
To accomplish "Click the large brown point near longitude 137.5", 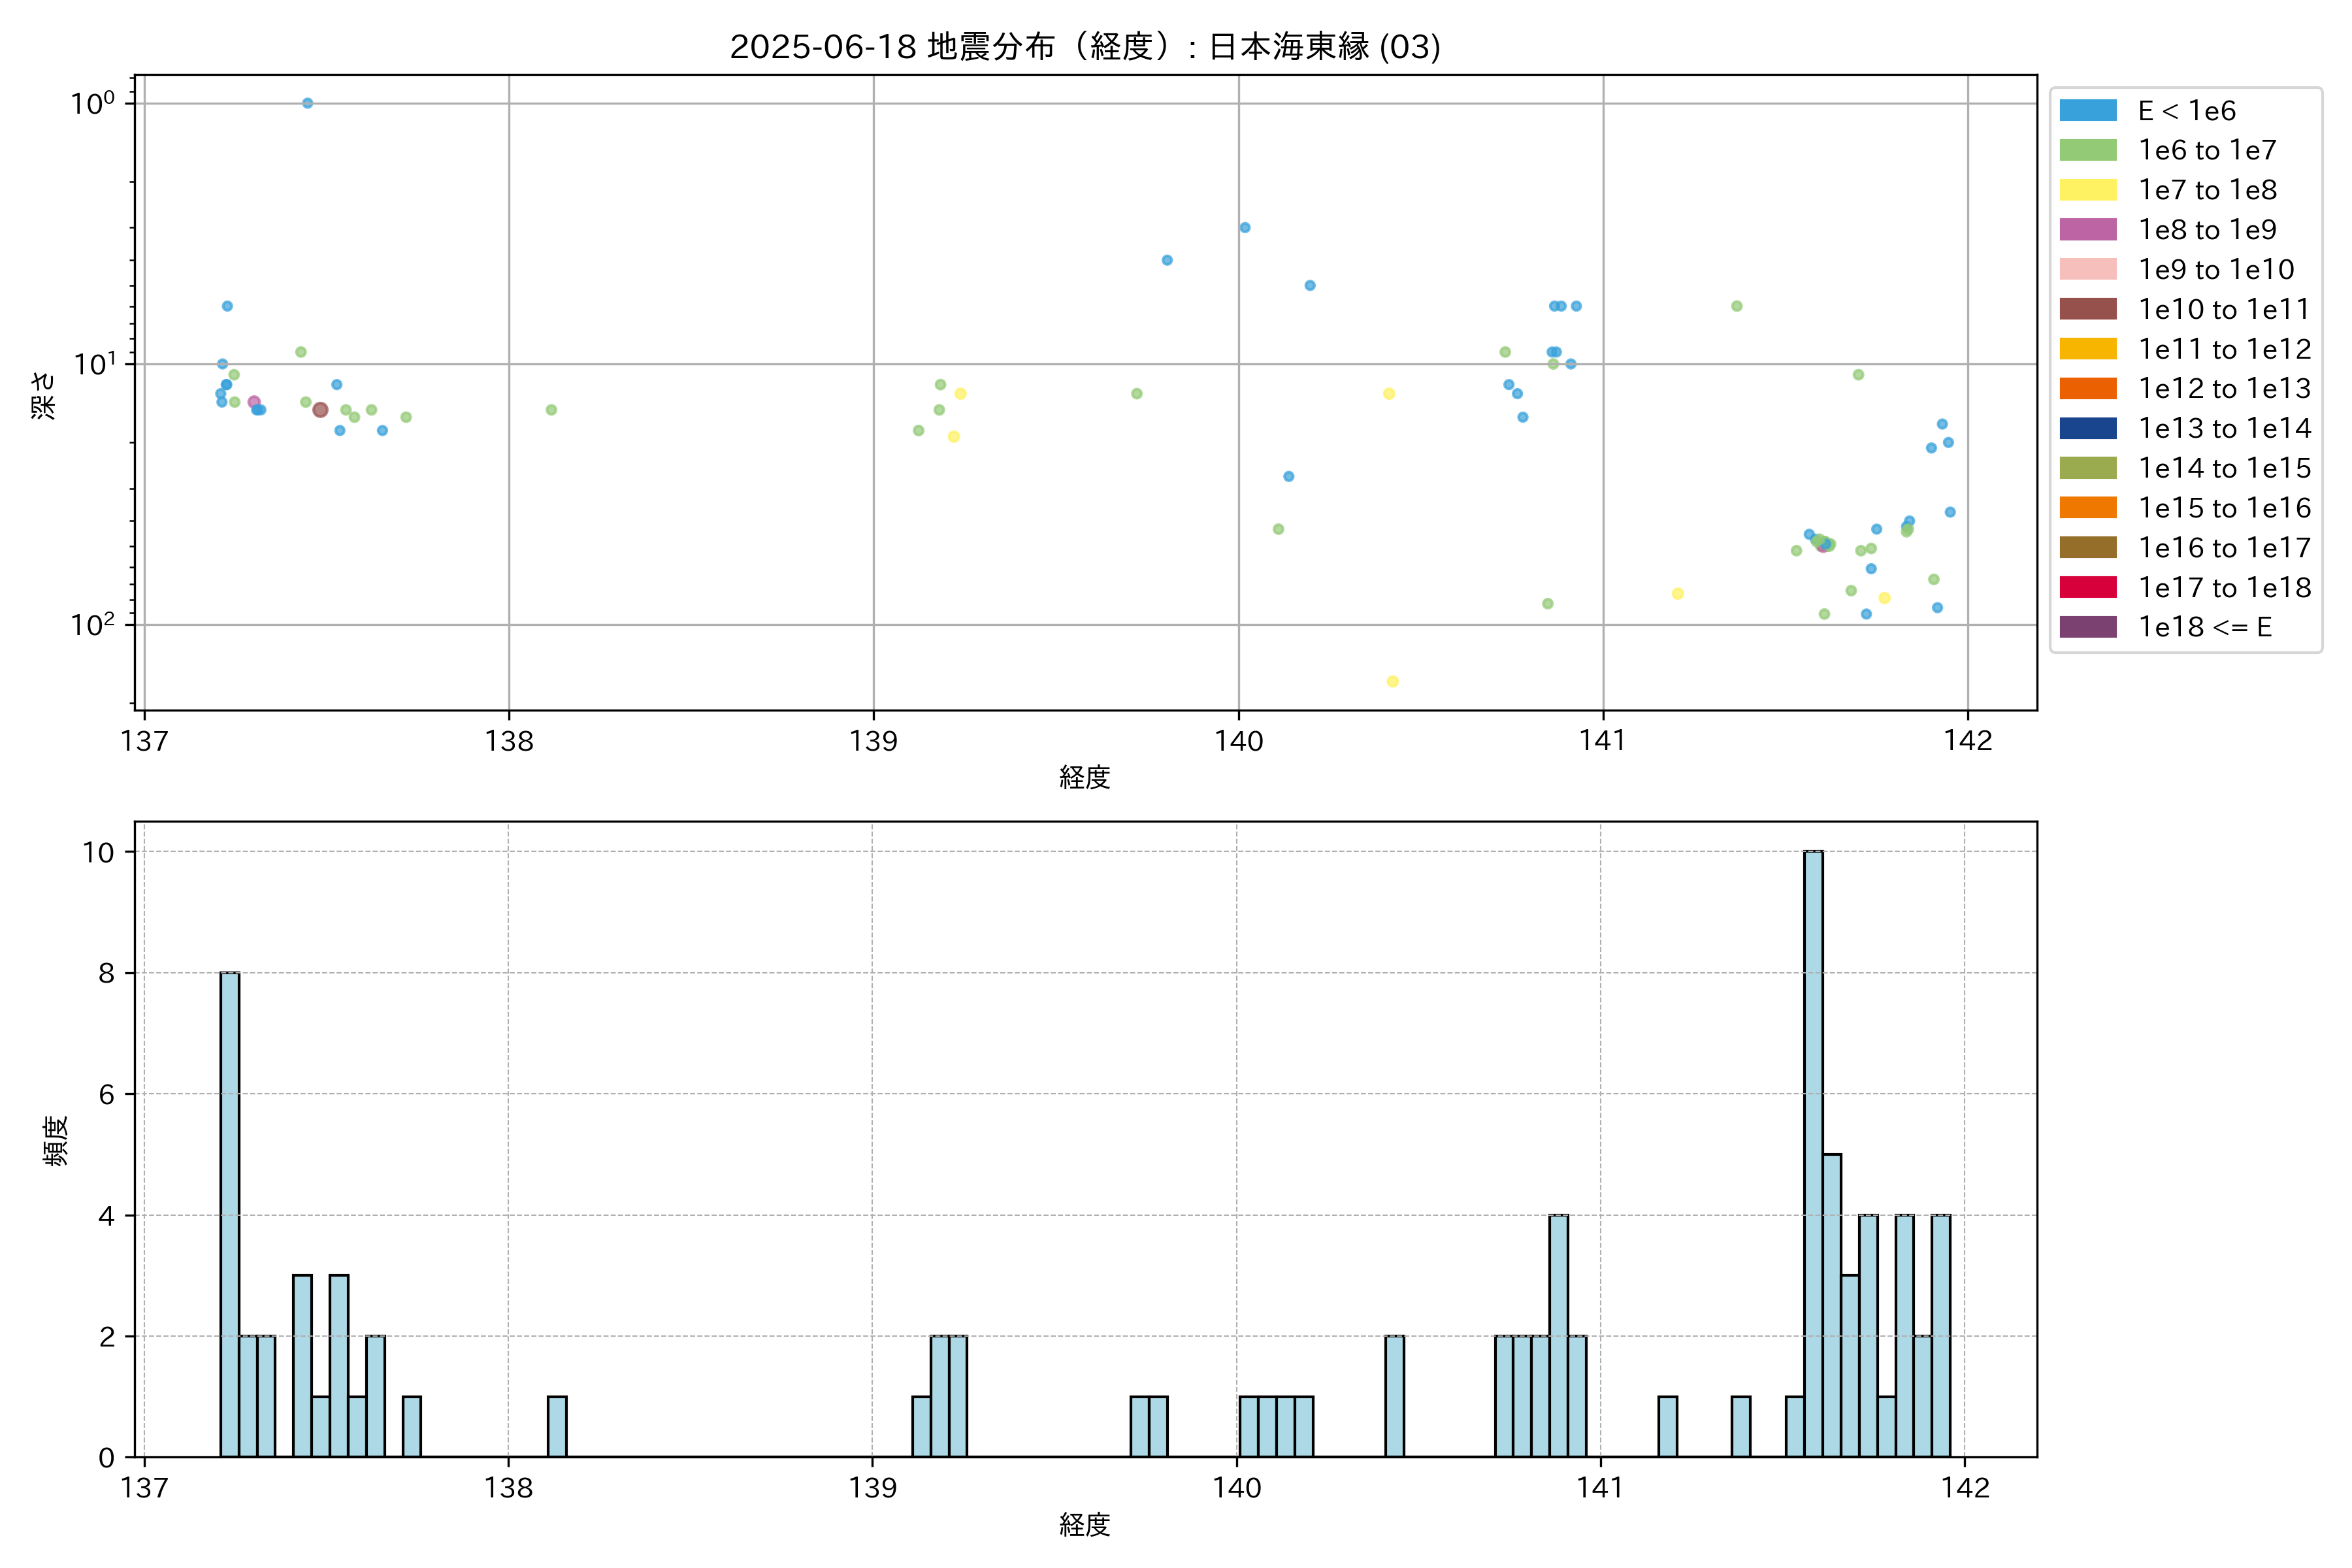I will coord(320,410).
